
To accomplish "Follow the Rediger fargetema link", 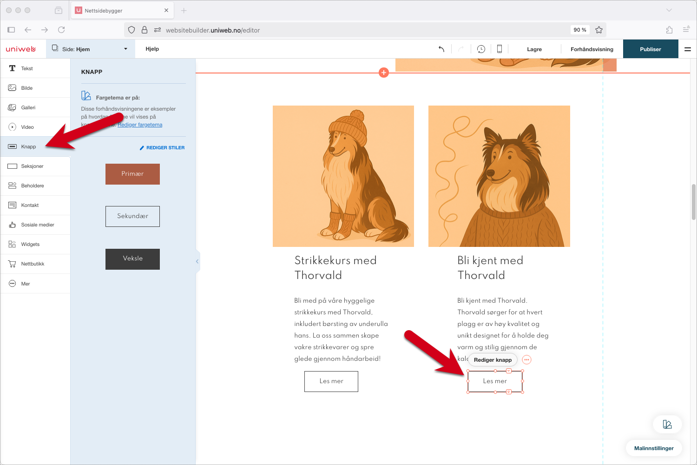I will 140,125.
